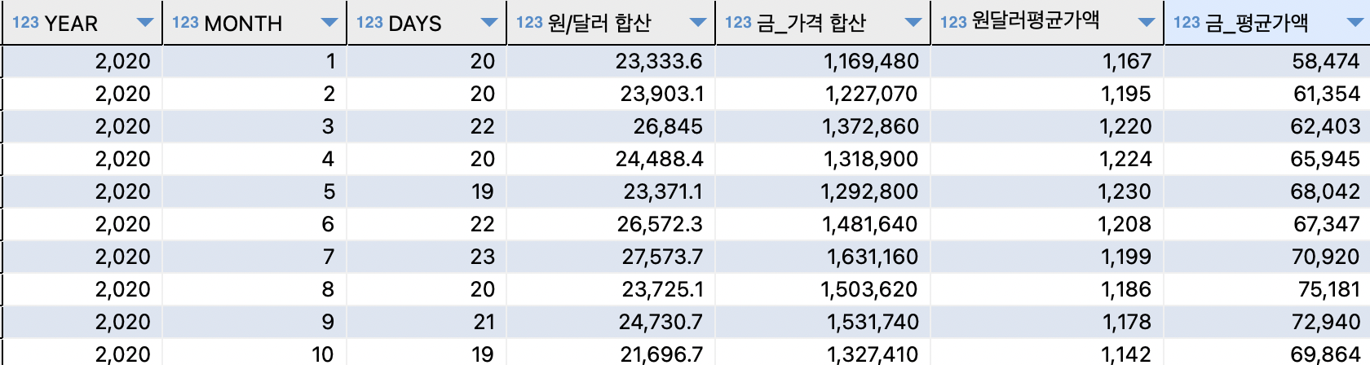The height and width of the screenshot is (365, 1370).
Task: Select cell 1,186 in 원달러평균가액
Action: tap(1047, 289)
